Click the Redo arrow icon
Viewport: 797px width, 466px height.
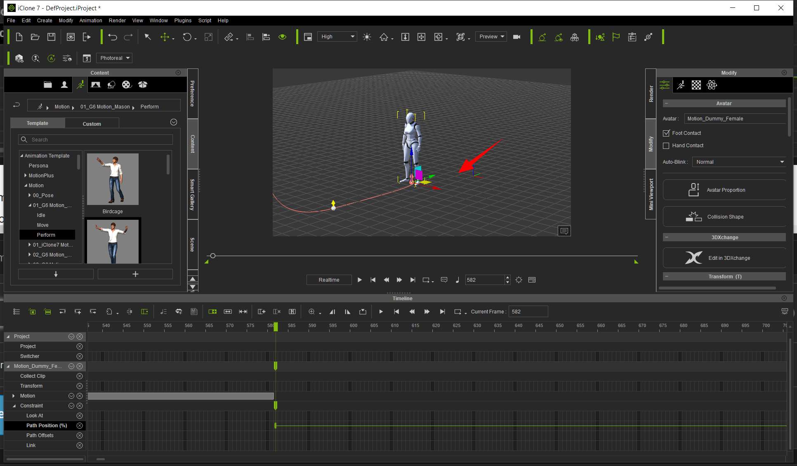[x=128, y=37]
